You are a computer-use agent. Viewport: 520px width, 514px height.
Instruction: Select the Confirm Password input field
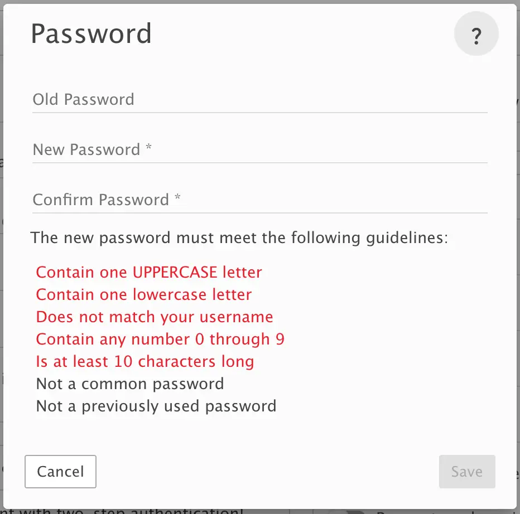click(259, 200)
